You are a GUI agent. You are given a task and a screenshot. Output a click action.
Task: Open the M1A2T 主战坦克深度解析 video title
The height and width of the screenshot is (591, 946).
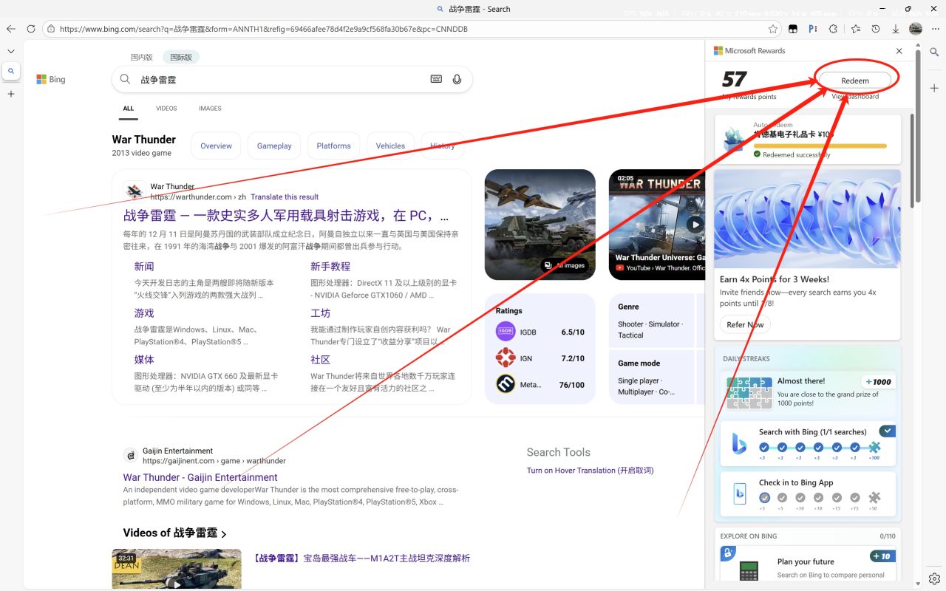[361, 558]
